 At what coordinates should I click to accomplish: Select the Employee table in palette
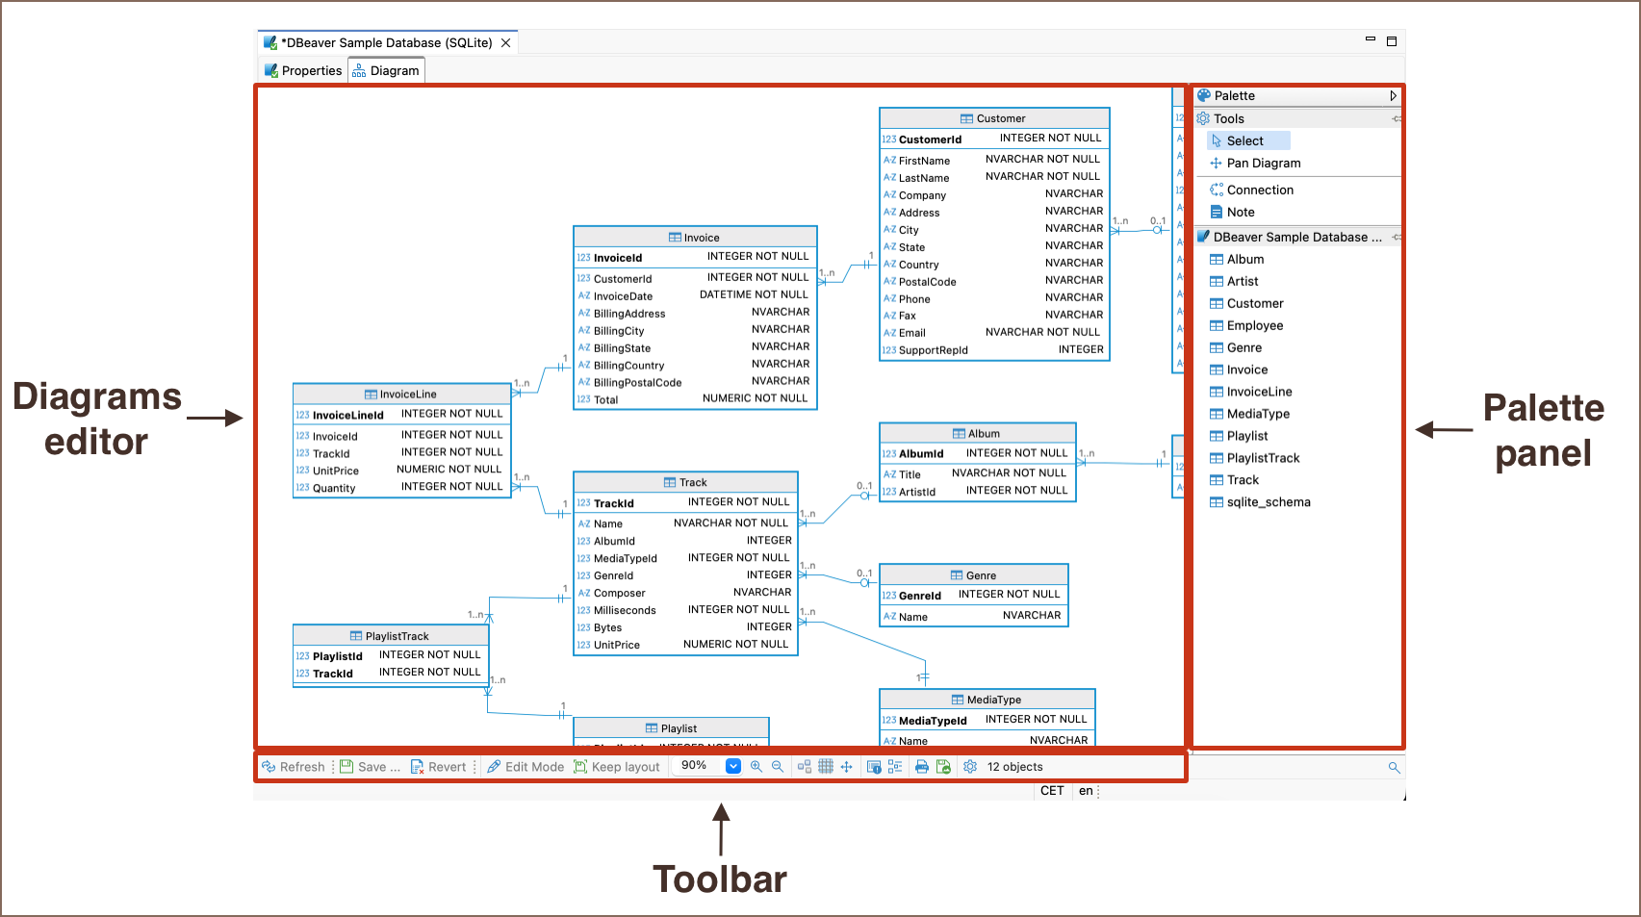(1254, 326)
